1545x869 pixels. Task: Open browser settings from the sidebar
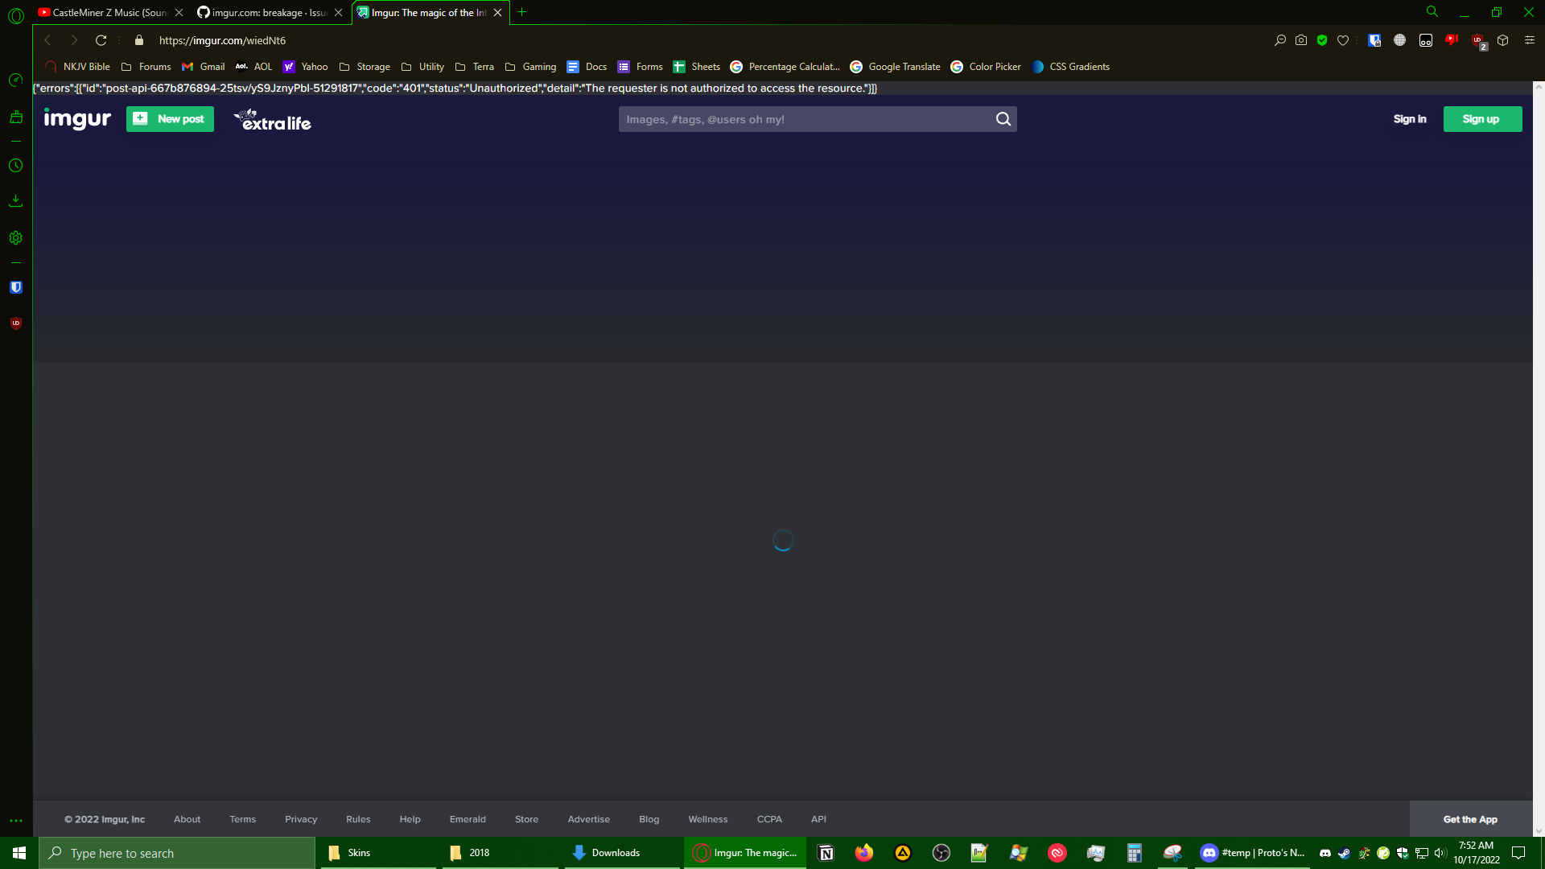click(15, 237)
